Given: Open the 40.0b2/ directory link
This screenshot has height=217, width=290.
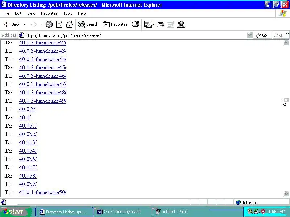Looking at the screenshot, I should tap(28, 134).
